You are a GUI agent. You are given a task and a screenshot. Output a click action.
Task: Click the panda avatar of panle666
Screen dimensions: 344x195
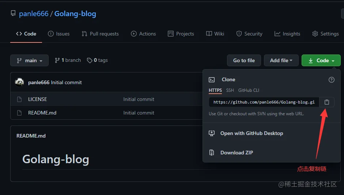(x=19, y=82)
